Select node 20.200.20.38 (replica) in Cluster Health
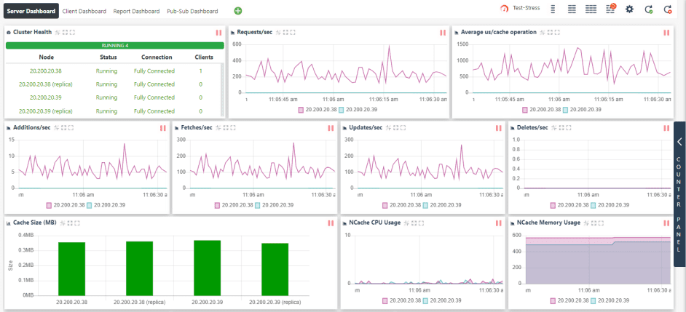 pyautogui.click(x=45, y=84)
